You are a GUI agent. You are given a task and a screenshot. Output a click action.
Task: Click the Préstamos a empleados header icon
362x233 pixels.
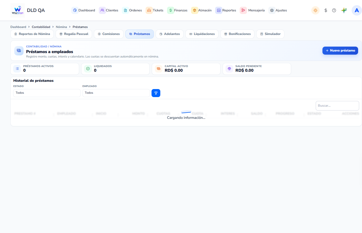[19, 51]
